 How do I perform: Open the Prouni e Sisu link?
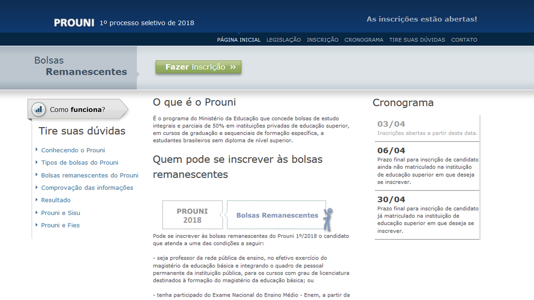pyautogui.click(x=60, y=213)
